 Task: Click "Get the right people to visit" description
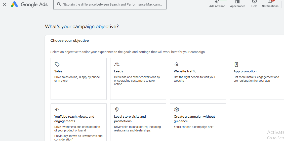click(x=194, y=79)
